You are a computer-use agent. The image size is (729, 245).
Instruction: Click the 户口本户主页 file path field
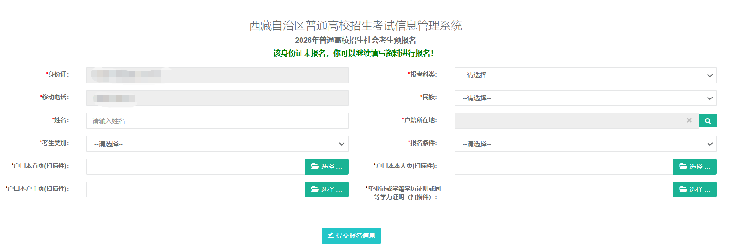195,189
